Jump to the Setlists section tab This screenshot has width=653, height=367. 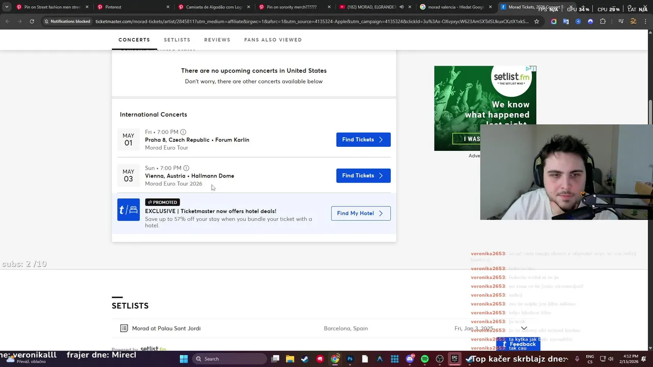177,40
